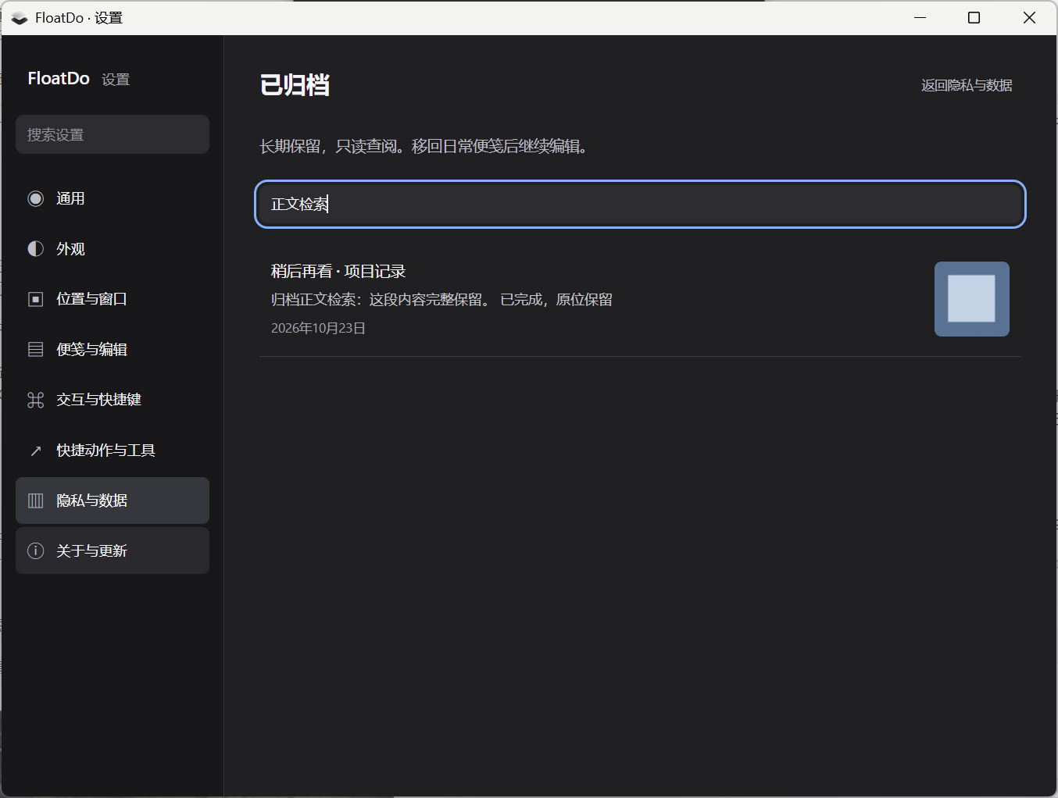Select 交互与快捷键 in sidebar
This screenshot has width=1058, height=798.
coord(113,400)
